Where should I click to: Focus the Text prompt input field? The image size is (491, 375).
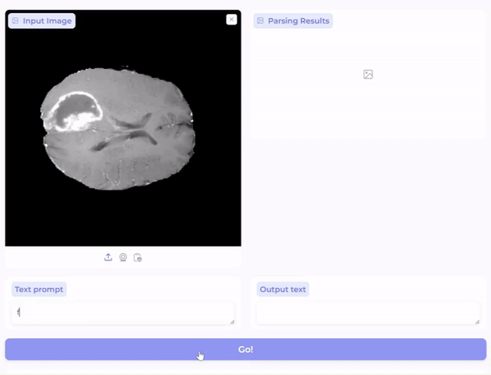(123, 313)
